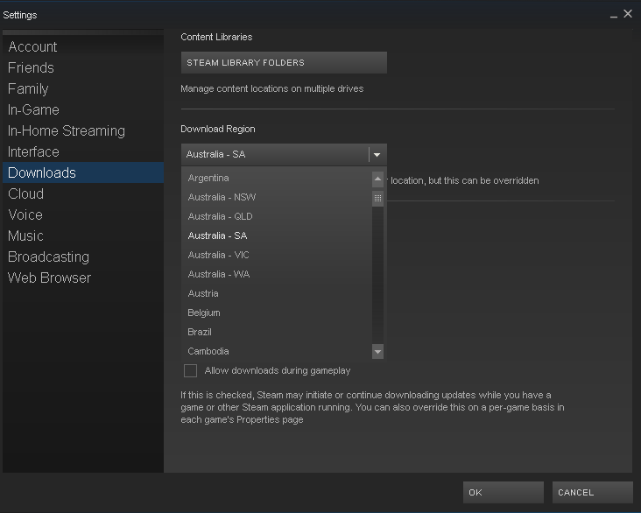Close the Settings window
Screen dimensions: 641x513
tap(628, 14)
